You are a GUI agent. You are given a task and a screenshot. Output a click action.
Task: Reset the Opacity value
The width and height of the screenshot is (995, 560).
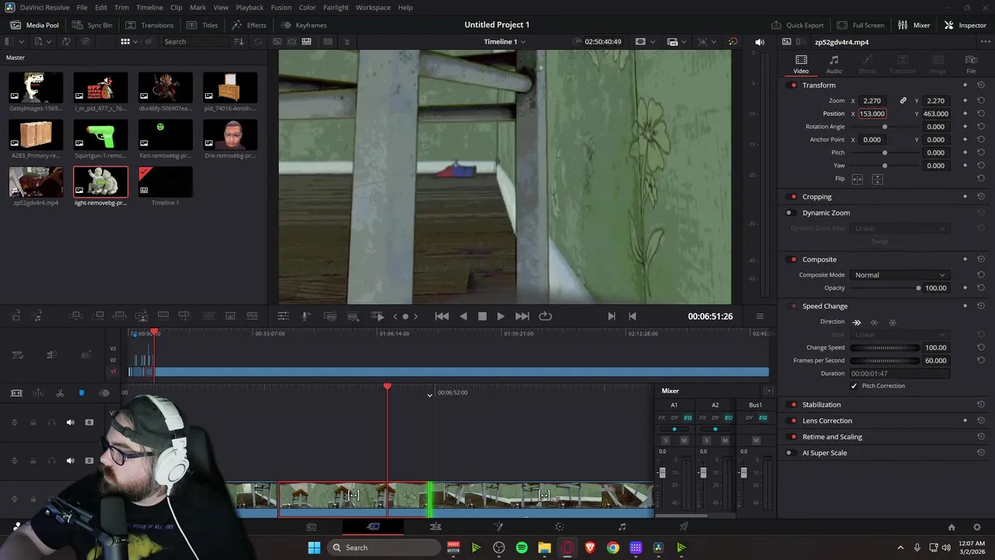tap(981, 288)
